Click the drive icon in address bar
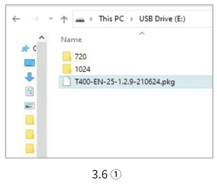The width and height of the screenshot is (217, 186). coord(80,20)
